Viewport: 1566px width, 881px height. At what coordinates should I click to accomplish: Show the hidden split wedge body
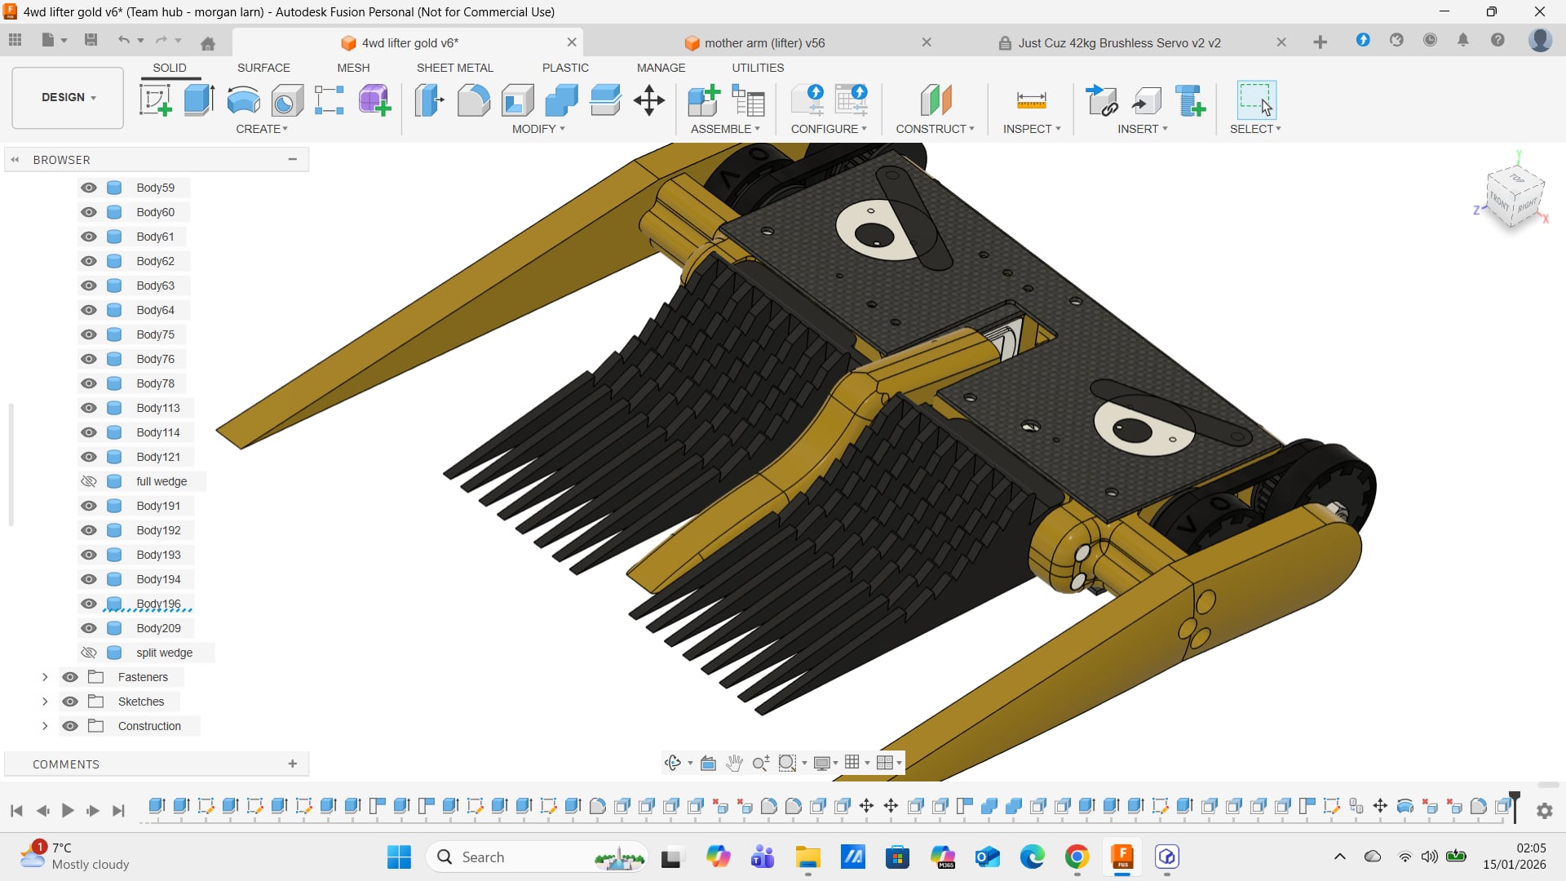point(89,653)
